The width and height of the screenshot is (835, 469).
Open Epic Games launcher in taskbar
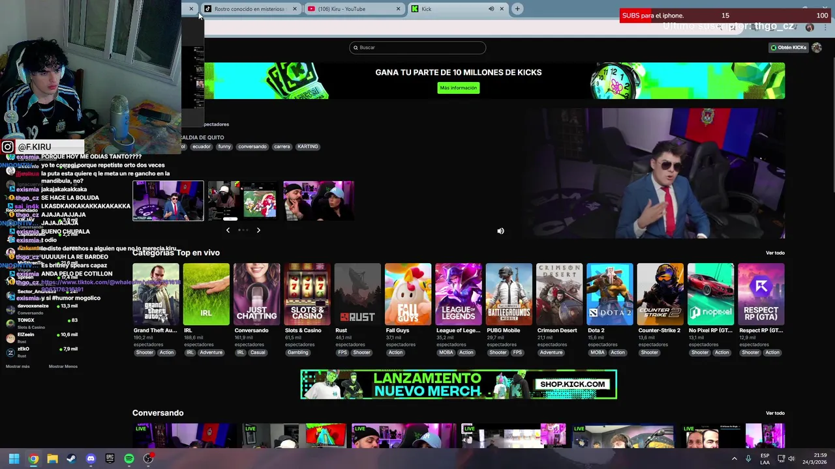pyautogui.click(x=110, y=459)
